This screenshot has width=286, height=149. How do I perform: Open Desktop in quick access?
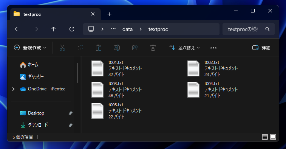pos(32,113)
